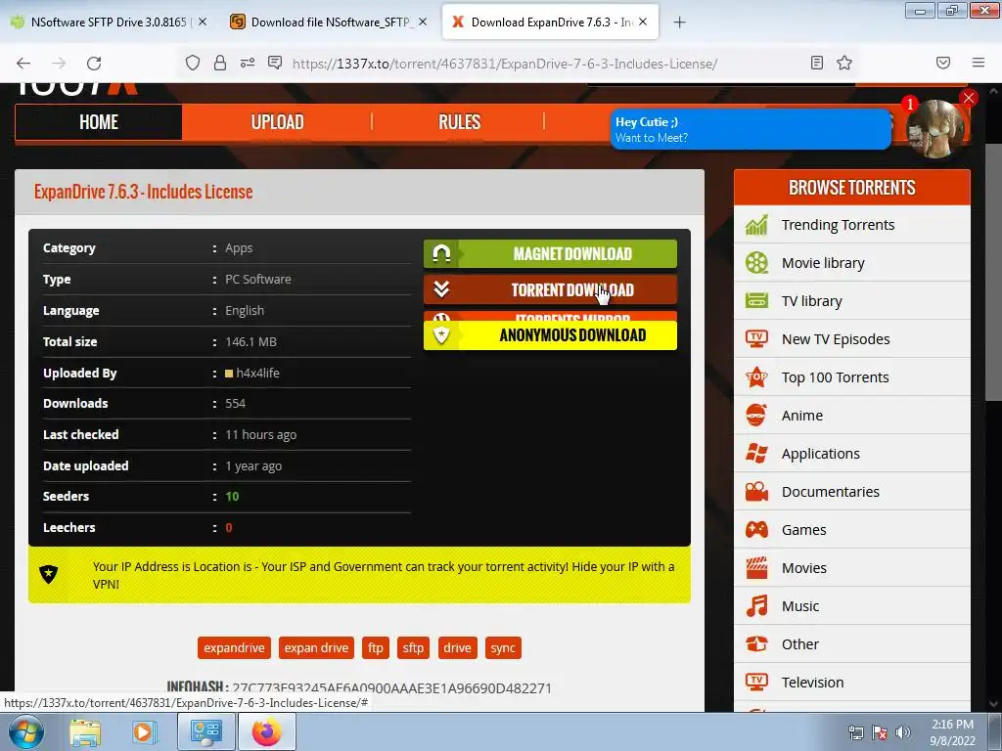Click the ExpanDrive 7.6.3 title heading

(143, 192)
